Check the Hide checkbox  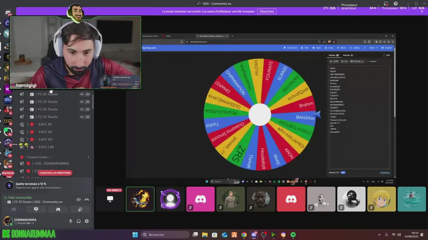pyautogui.click(x=384, y=55)
